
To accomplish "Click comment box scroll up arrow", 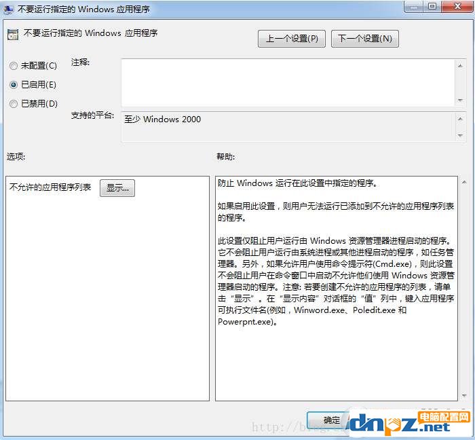I will pos(460,66).
